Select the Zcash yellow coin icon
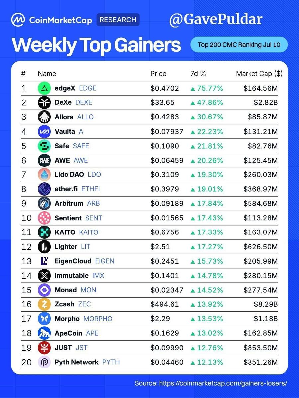Screen dimensions: 299x398 pyautogui.click(x=44, y=304)
